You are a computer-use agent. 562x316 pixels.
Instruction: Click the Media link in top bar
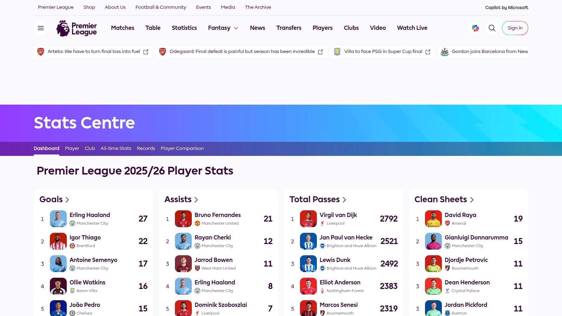coord(228,7)
